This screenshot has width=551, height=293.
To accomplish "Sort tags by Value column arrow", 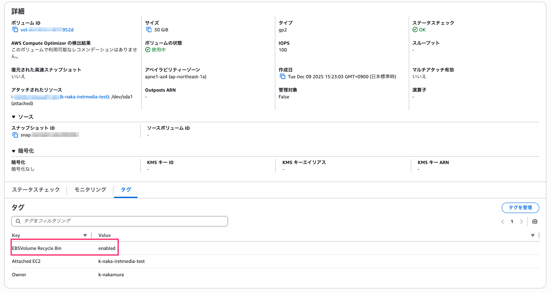I will click(533, 235).
